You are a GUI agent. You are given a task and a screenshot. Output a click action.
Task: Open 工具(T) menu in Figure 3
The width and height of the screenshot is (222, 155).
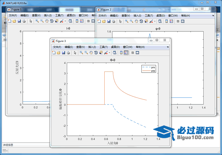tap(103, 47)
